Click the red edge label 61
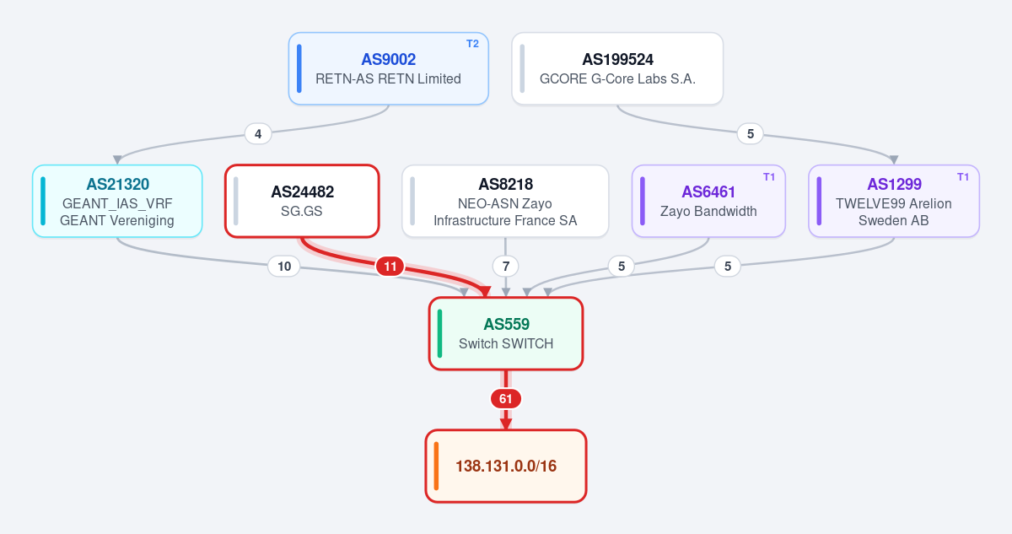This screenshot has width=1012, height=534. [506, 399]
